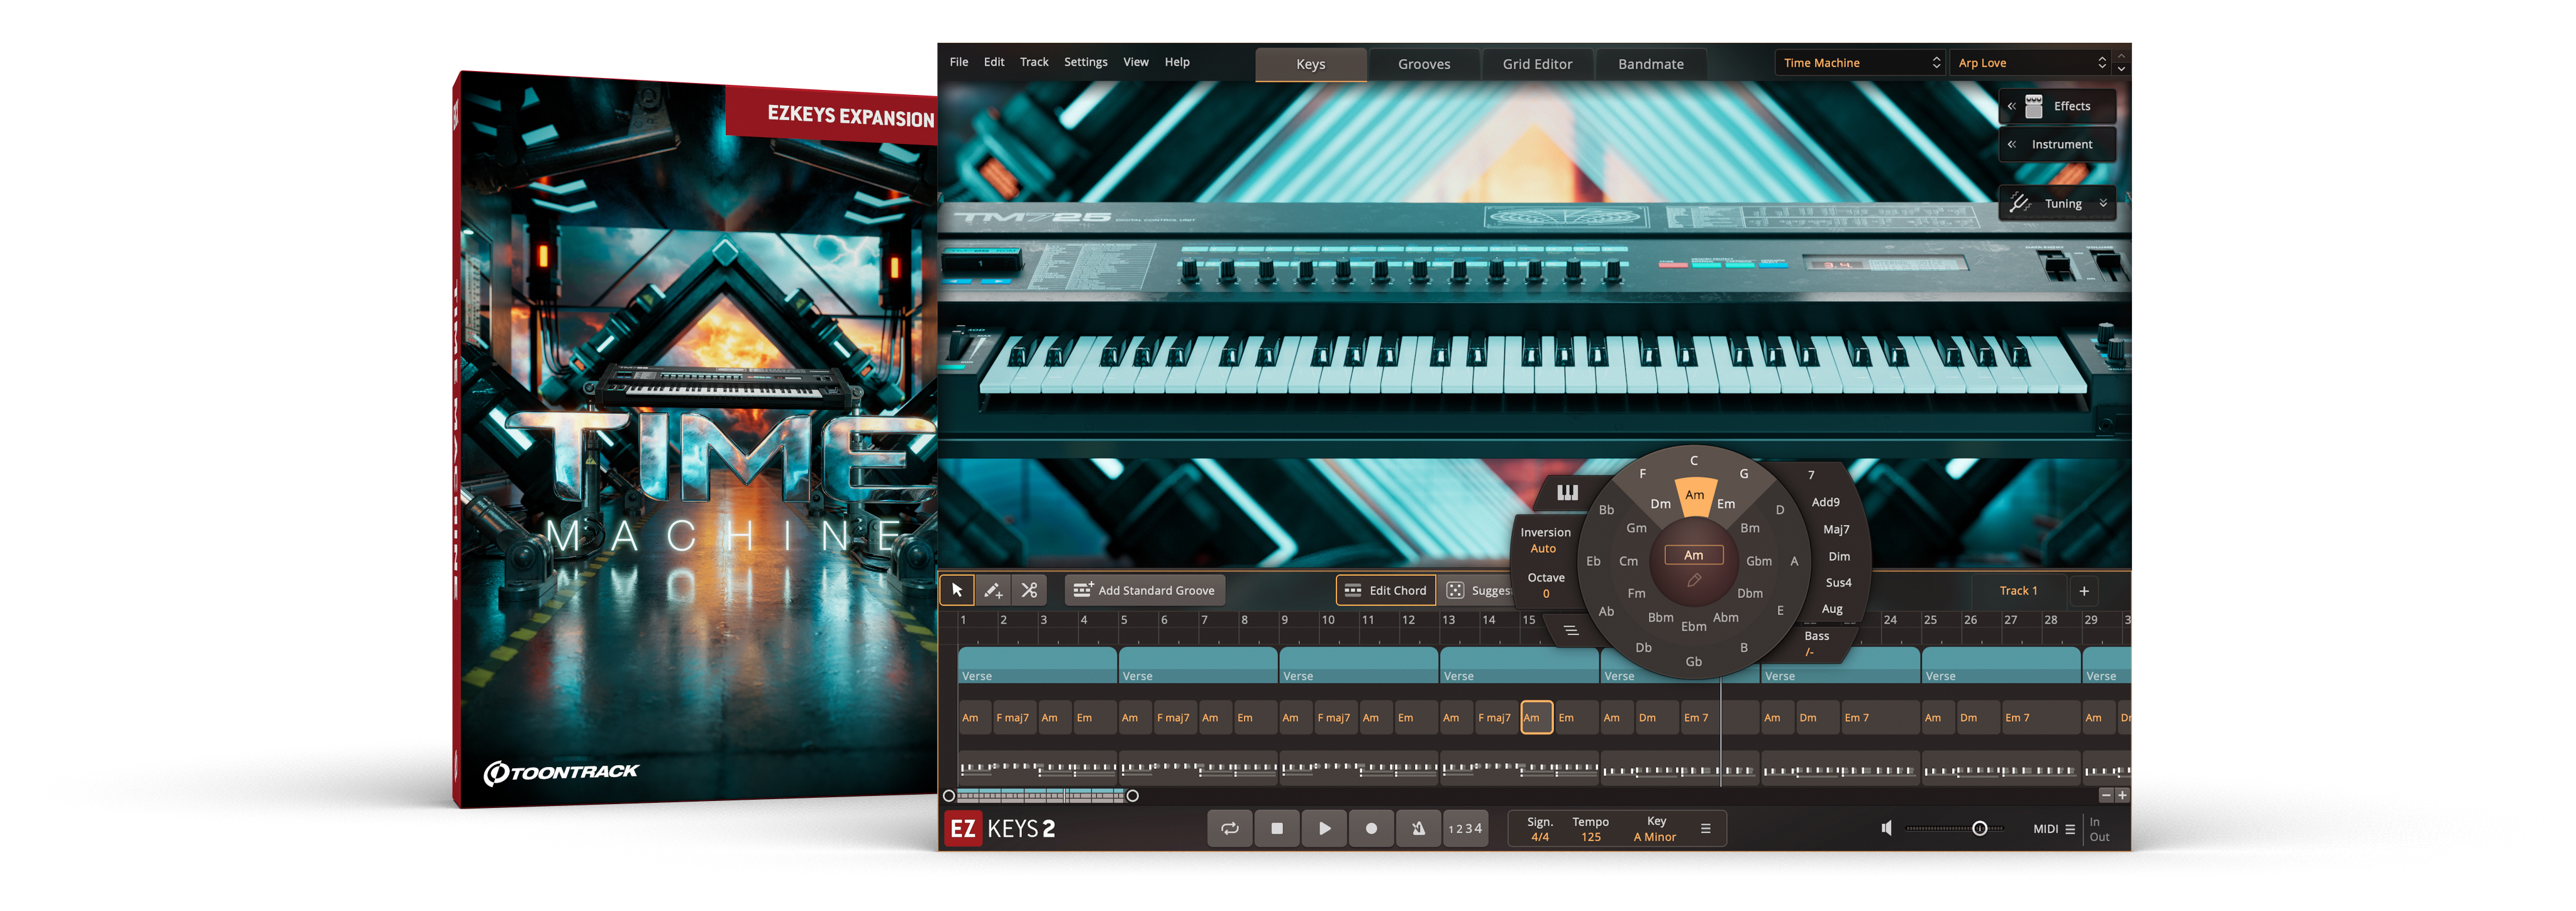
Task: Select the highlighted Am chord block in bar 15
Action: 1536,717
